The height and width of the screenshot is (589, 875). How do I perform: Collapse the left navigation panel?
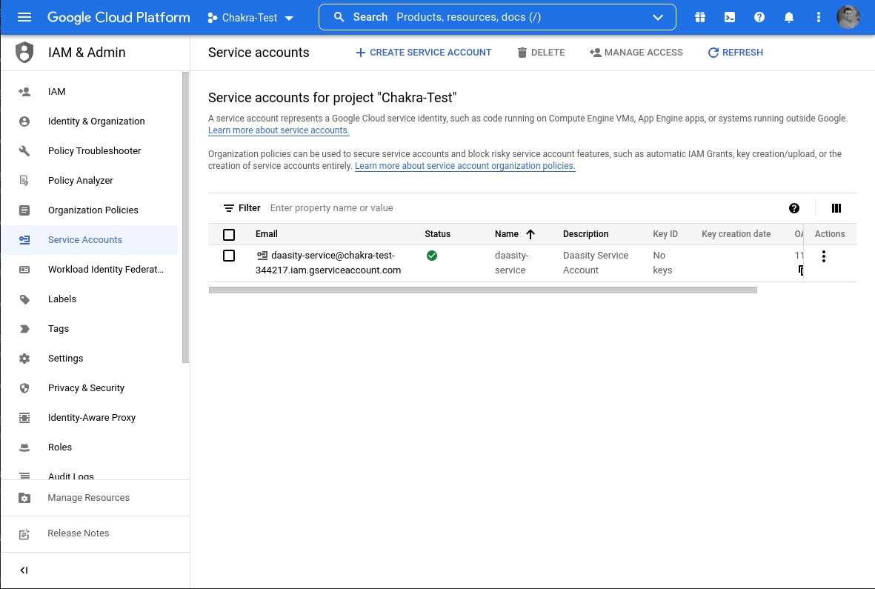pyautogui.click(x=24, y=570)
